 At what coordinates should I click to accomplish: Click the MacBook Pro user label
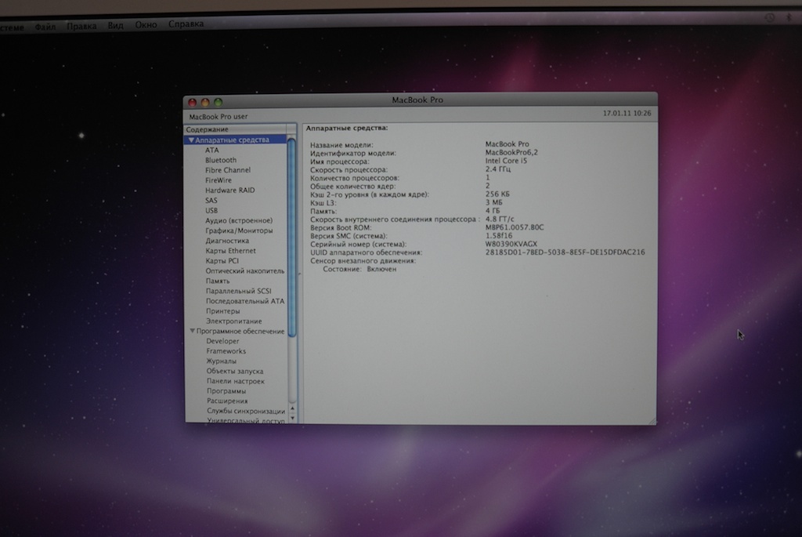point(219,117)
